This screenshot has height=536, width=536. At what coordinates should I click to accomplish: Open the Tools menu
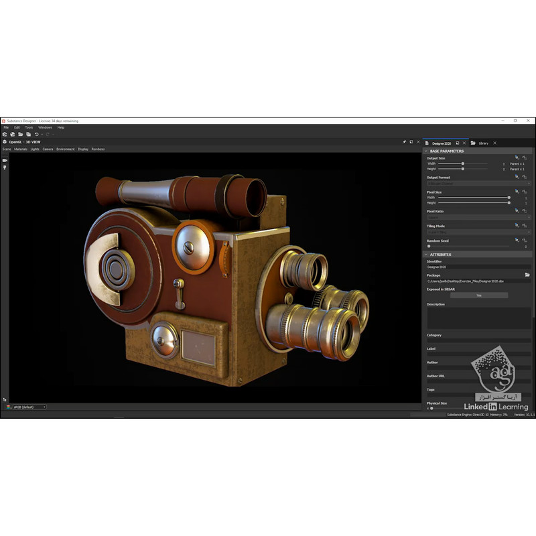[29, 127]
